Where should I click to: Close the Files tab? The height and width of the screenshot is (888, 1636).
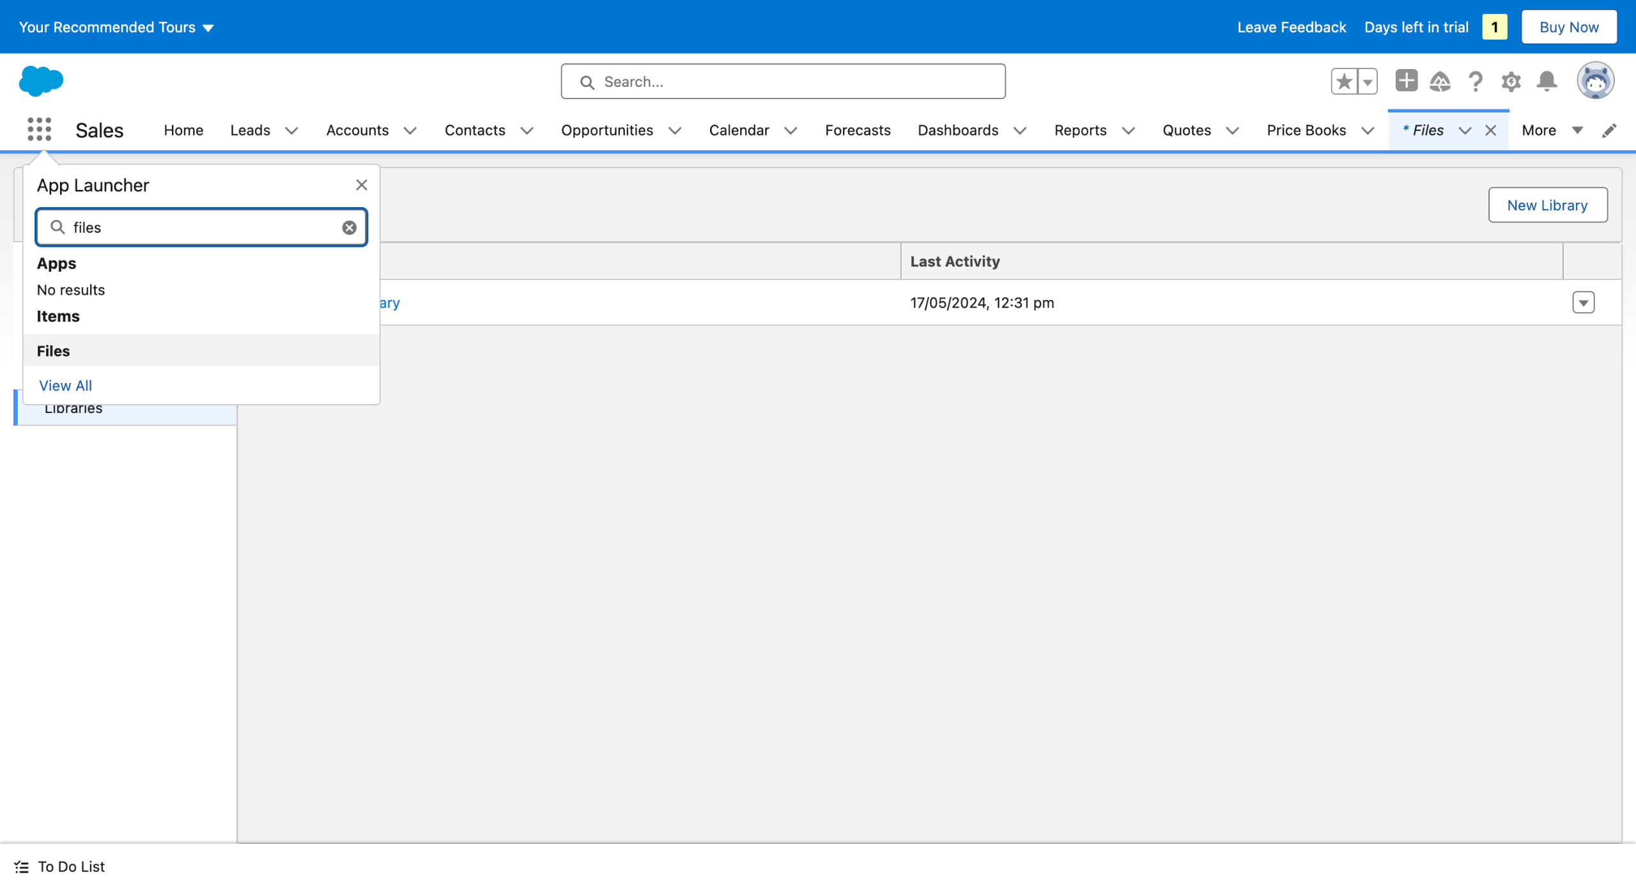tap(1491, 130)
